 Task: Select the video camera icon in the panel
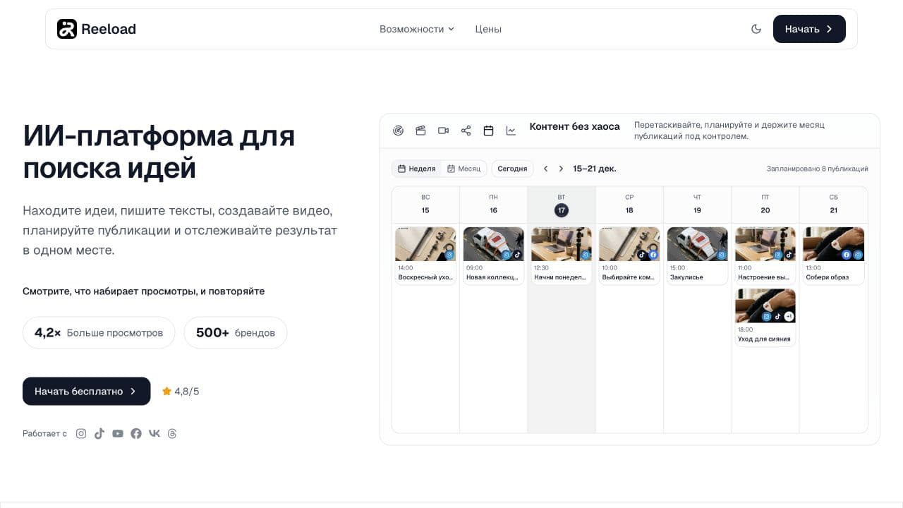coord(443,131)
